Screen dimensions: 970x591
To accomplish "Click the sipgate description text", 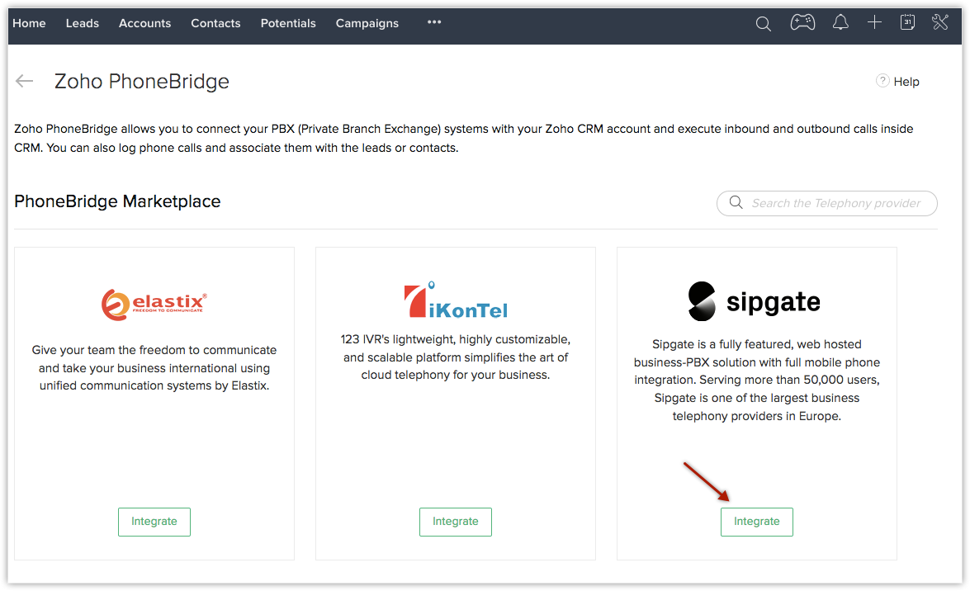I will (x=756, y=380).
